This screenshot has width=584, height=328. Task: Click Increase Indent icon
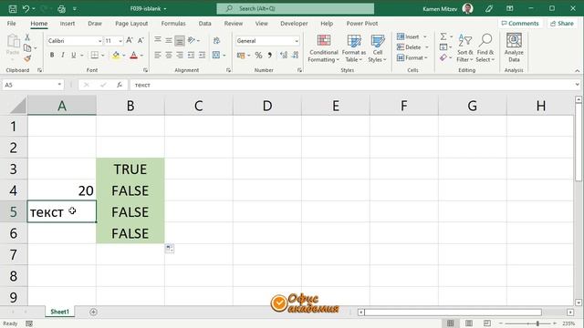[x=202, y=55]
